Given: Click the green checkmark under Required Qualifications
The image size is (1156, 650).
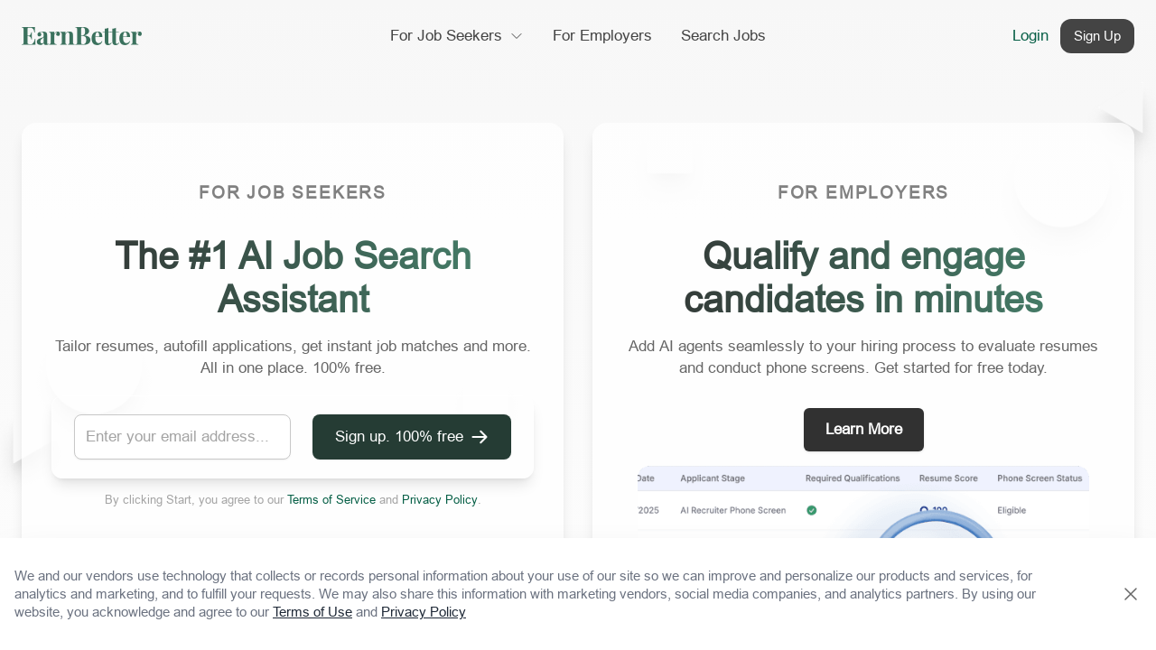Looking at the screenshot, I should click(811, 510).
